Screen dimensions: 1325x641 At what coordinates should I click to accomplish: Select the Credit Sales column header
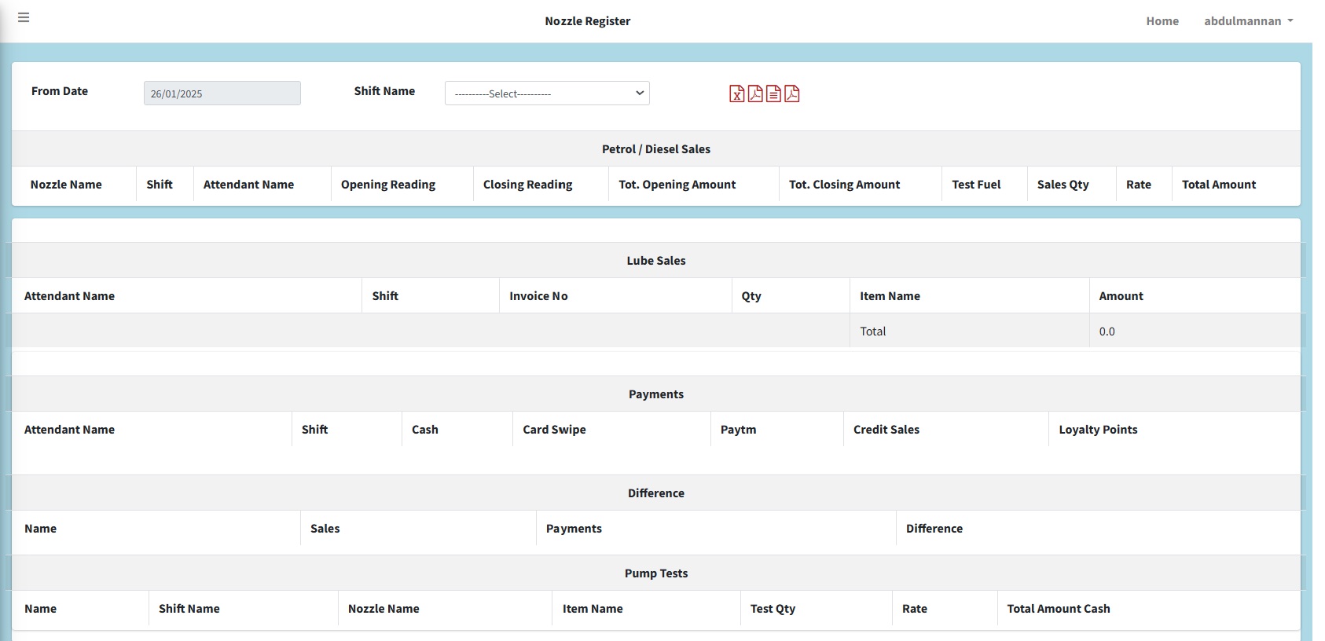tap(886, 430)
